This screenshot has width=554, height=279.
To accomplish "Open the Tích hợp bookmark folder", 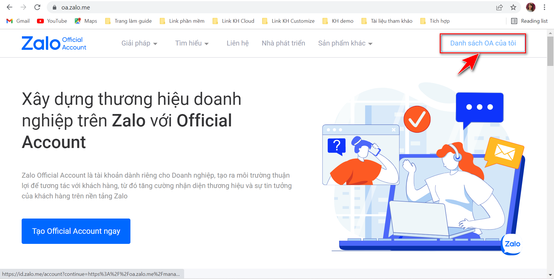I will 435,21.
